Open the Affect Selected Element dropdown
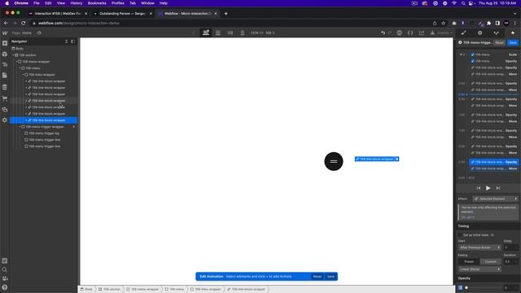This screenshot has width=521, height=293. pyautogui.click(x=496, y=199)
